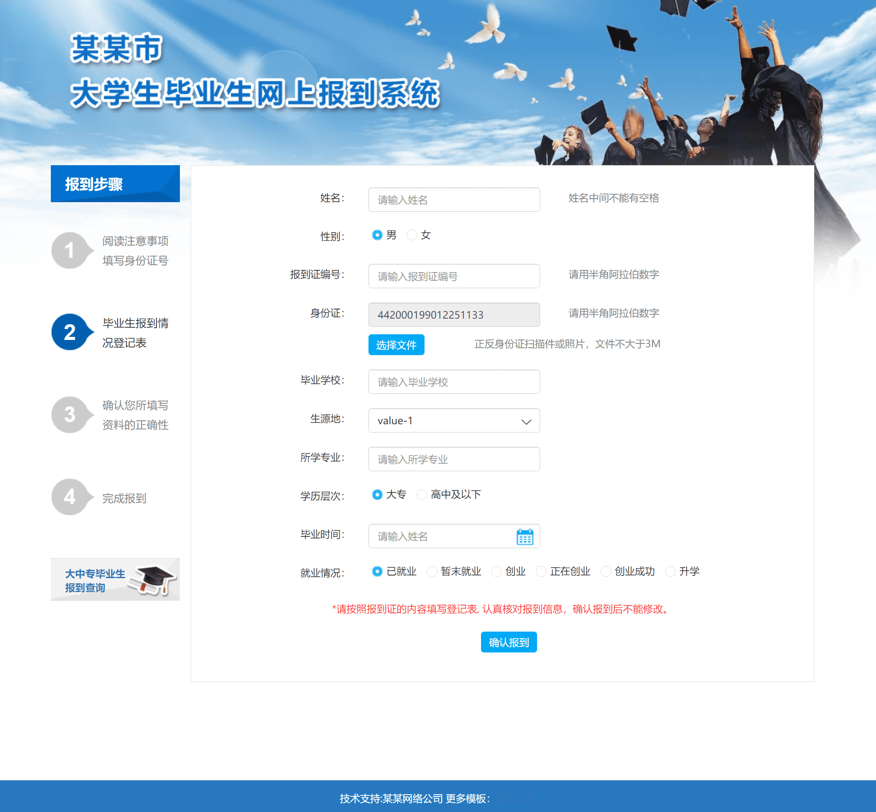This screenshot has width=876, height=812.
Task: Click step text 毕业生报到情况登记表
Action: (x=135, y=333)
